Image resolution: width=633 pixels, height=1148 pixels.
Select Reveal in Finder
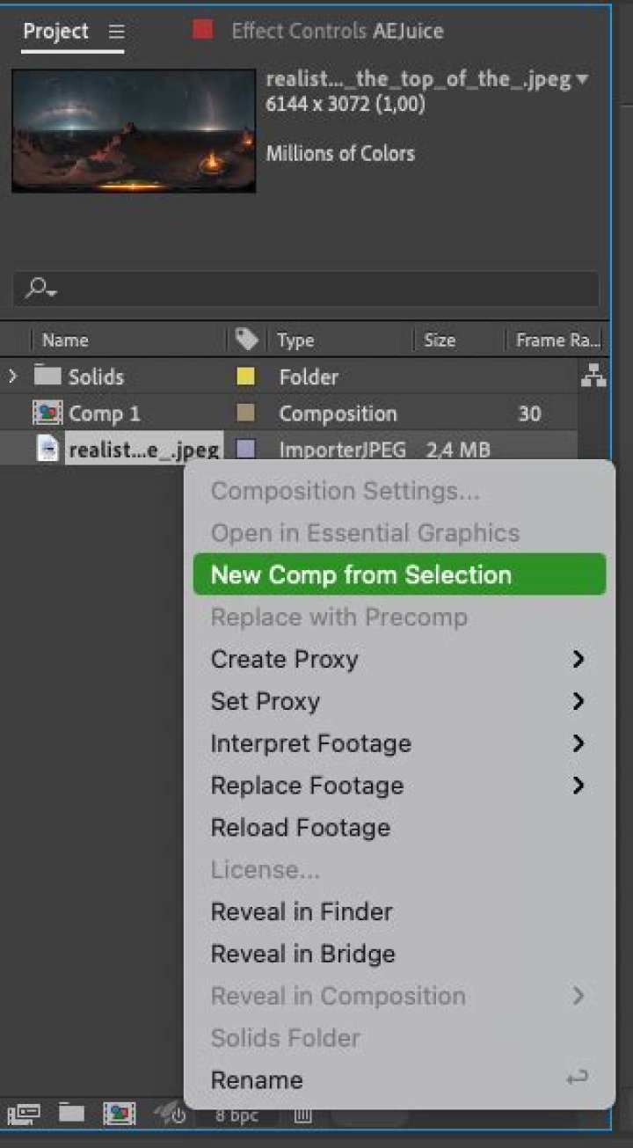(301, 912)
